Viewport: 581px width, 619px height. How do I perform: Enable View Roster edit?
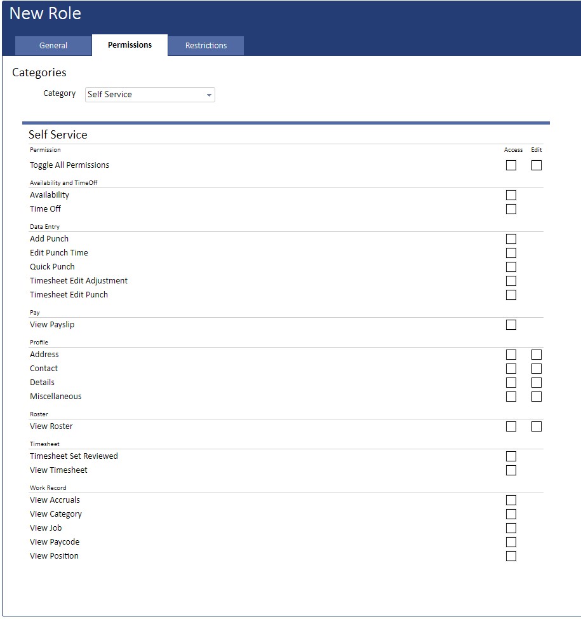pyautogui.click(x=536, y=426)
